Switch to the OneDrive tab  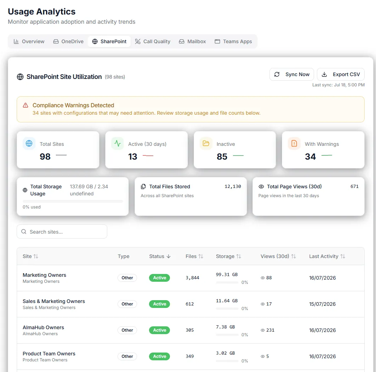click(68, 41)
